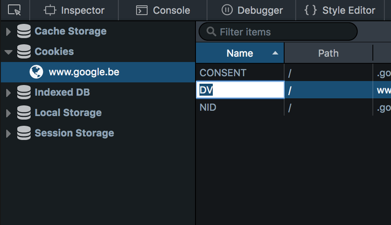
Task: Click the Path column header
Action: [328, 54]
